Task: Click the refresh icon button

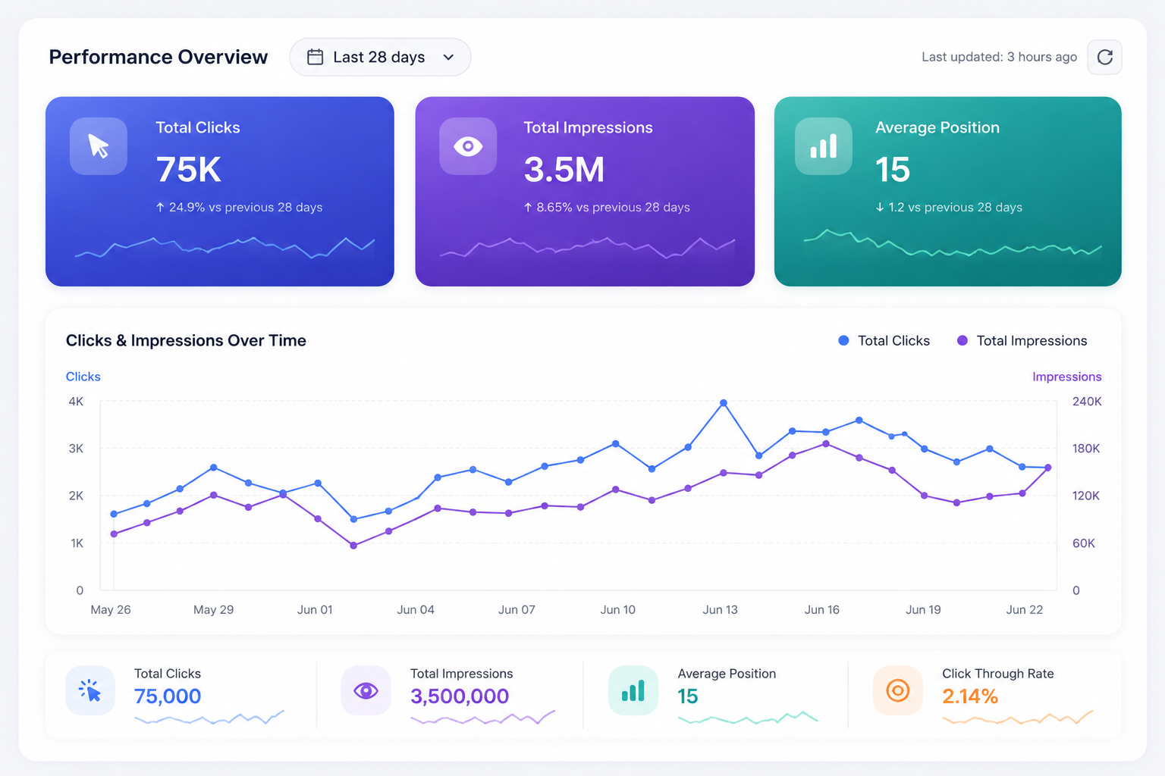Action: point(1104,57)
